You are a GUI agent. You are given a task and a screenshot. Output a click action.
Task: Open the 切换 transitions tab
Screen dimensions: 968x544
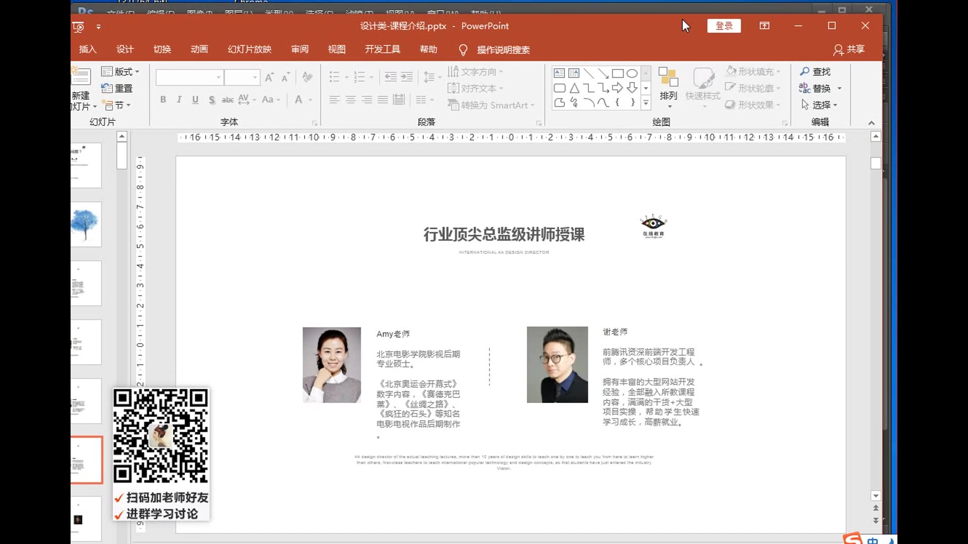click(x=162, y=49)
